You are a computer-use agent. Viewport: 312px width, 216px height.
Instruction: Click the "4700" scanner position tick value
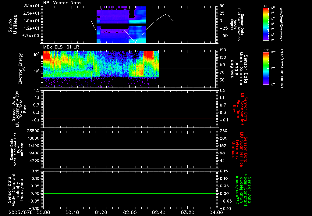[35, 160]
